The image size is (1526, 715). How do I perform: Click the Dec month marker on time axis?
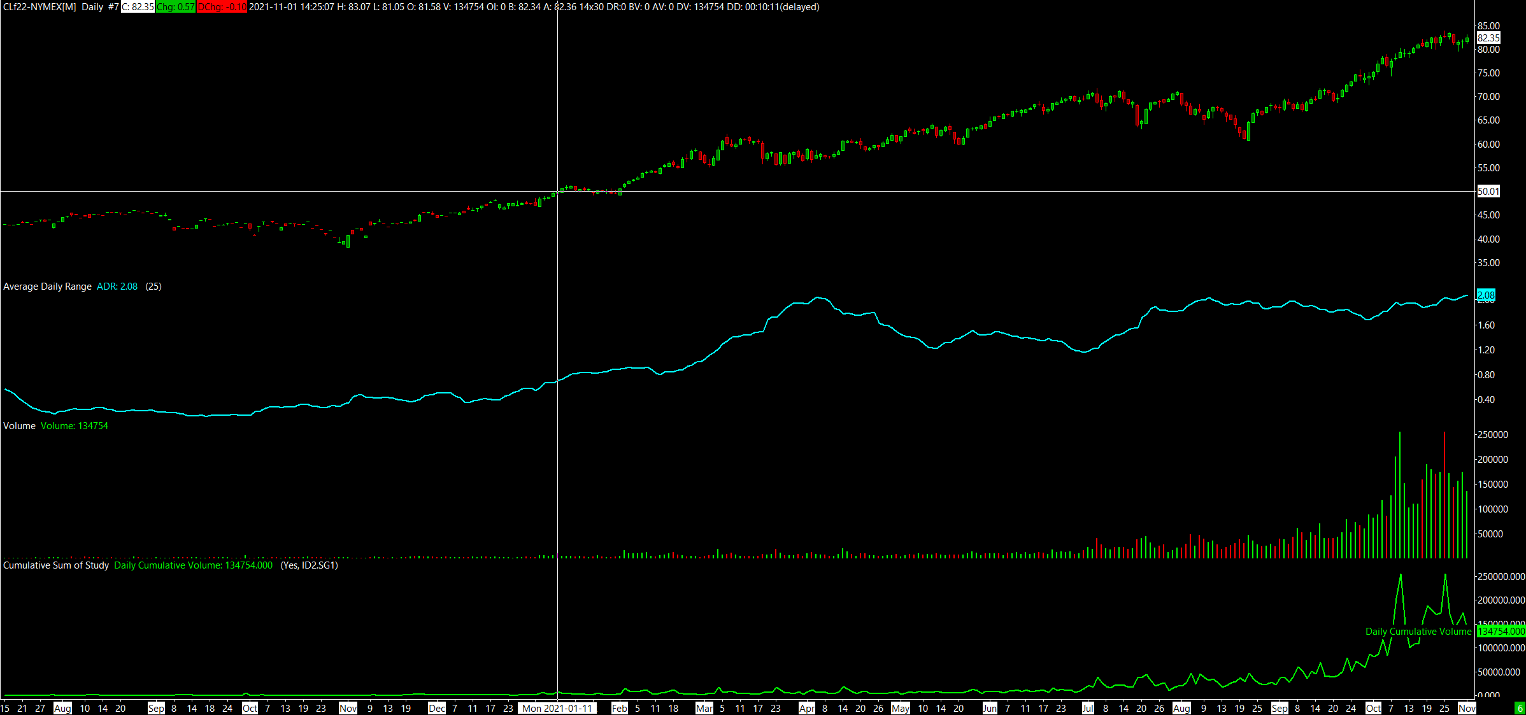click(x=437, y=708)
